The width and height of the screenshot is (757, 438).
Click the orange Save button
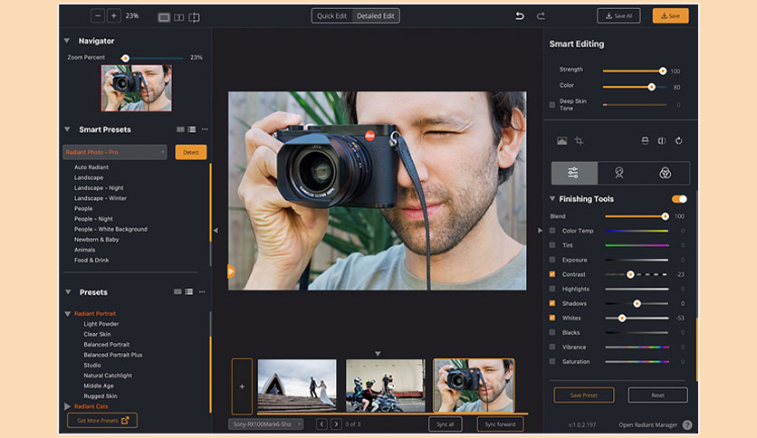[x=671, y=16]
